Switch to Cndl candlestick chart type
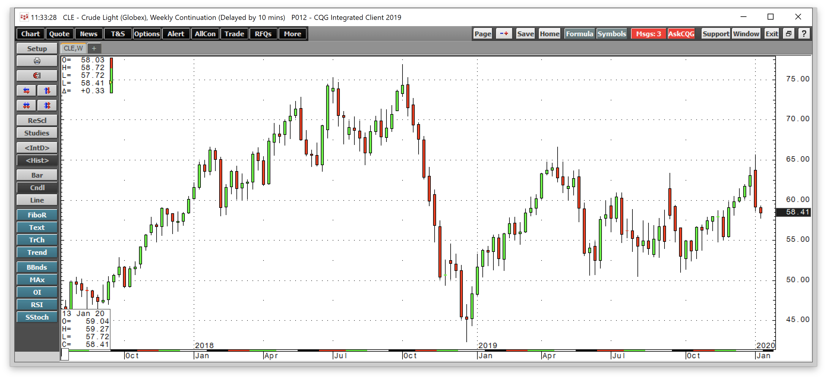This screenshot has width=827, height=379. (x=37, y=187)
